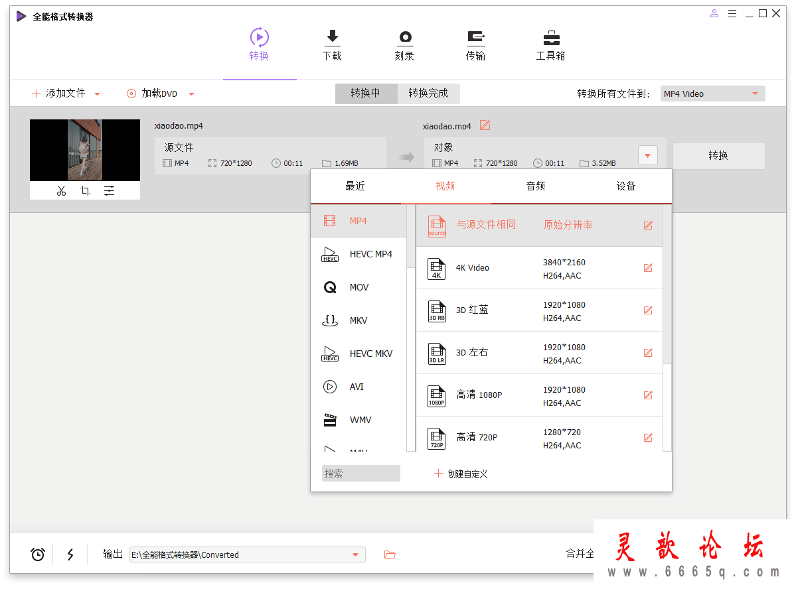Choose WMV format
Viewport: 796px width, 589px height.
pos(358,420)
